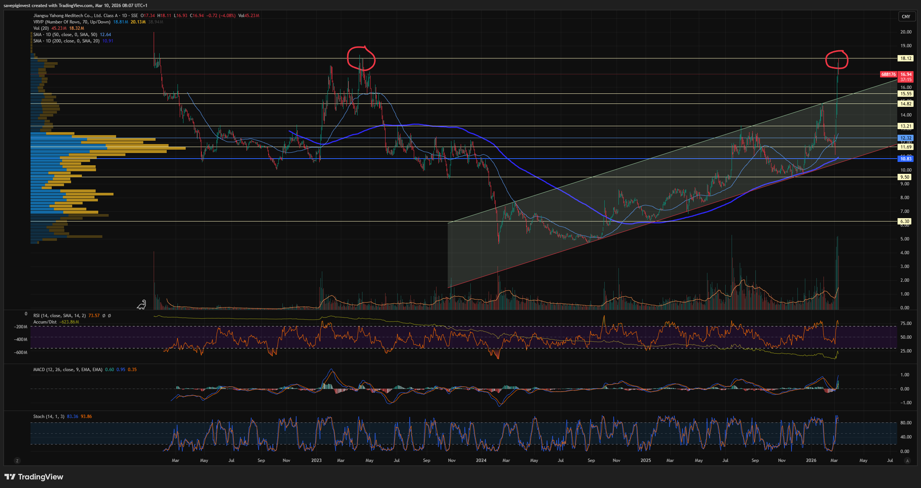The width and height of the screenshot is (921, 488).
Task: Select the SMA 50 indicator legend
Action: [x=65, y=35]
